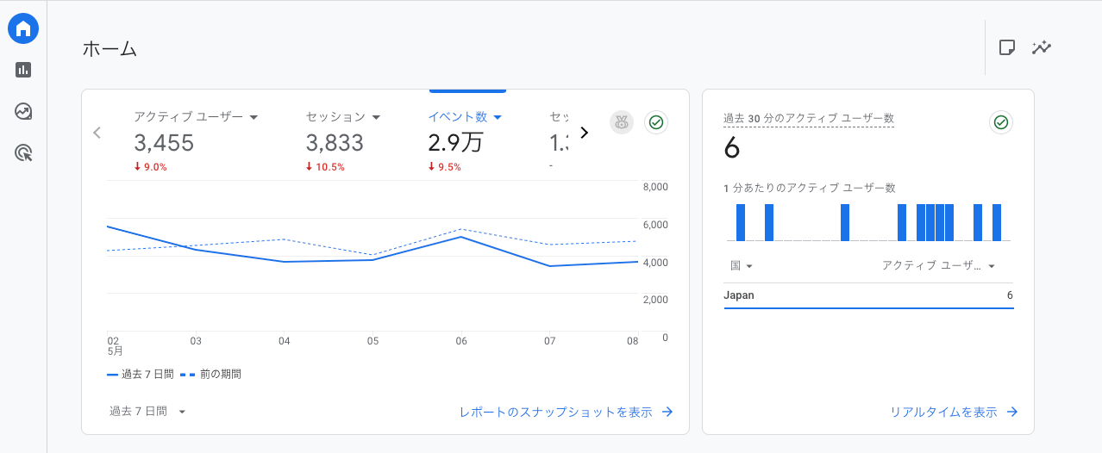The width and height of the screenshot is (1102, 453).
Task: Open リアルタイムを表示 link
Action: pyautogui.click(x=954, y=412)
